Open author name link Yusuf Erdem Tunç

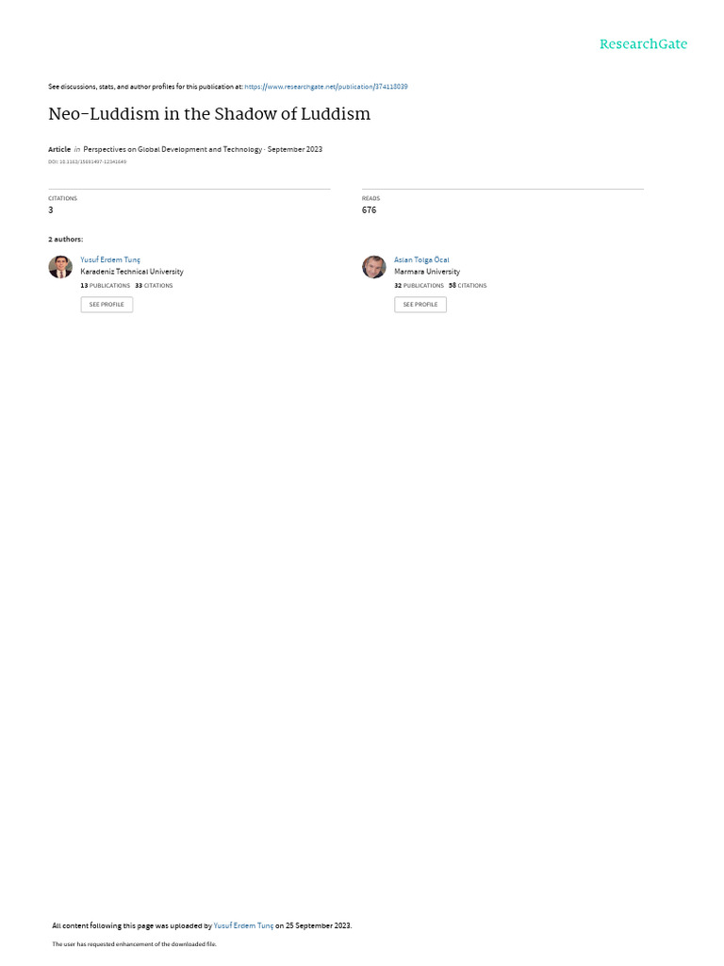point(110,260)
